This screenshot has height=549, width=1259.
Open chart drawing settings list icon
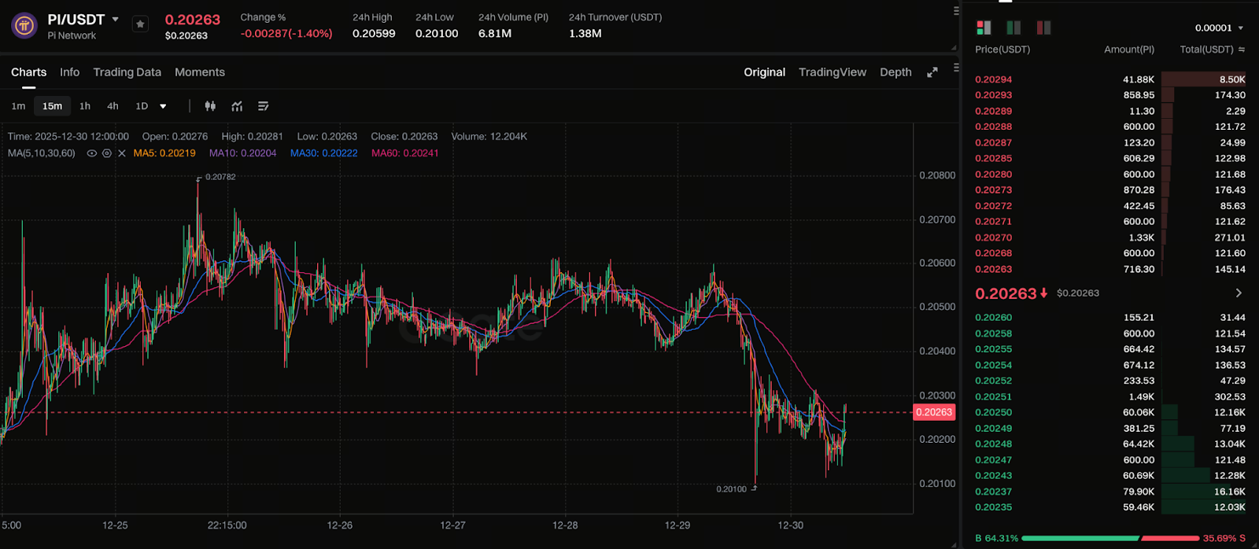[264, 106]
